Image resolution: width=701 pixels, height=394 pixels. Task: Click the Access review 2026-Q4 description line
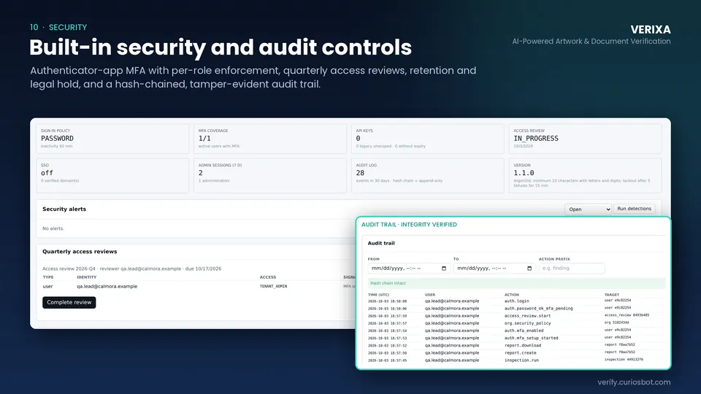pyautogui.click(x=132, y=269)
